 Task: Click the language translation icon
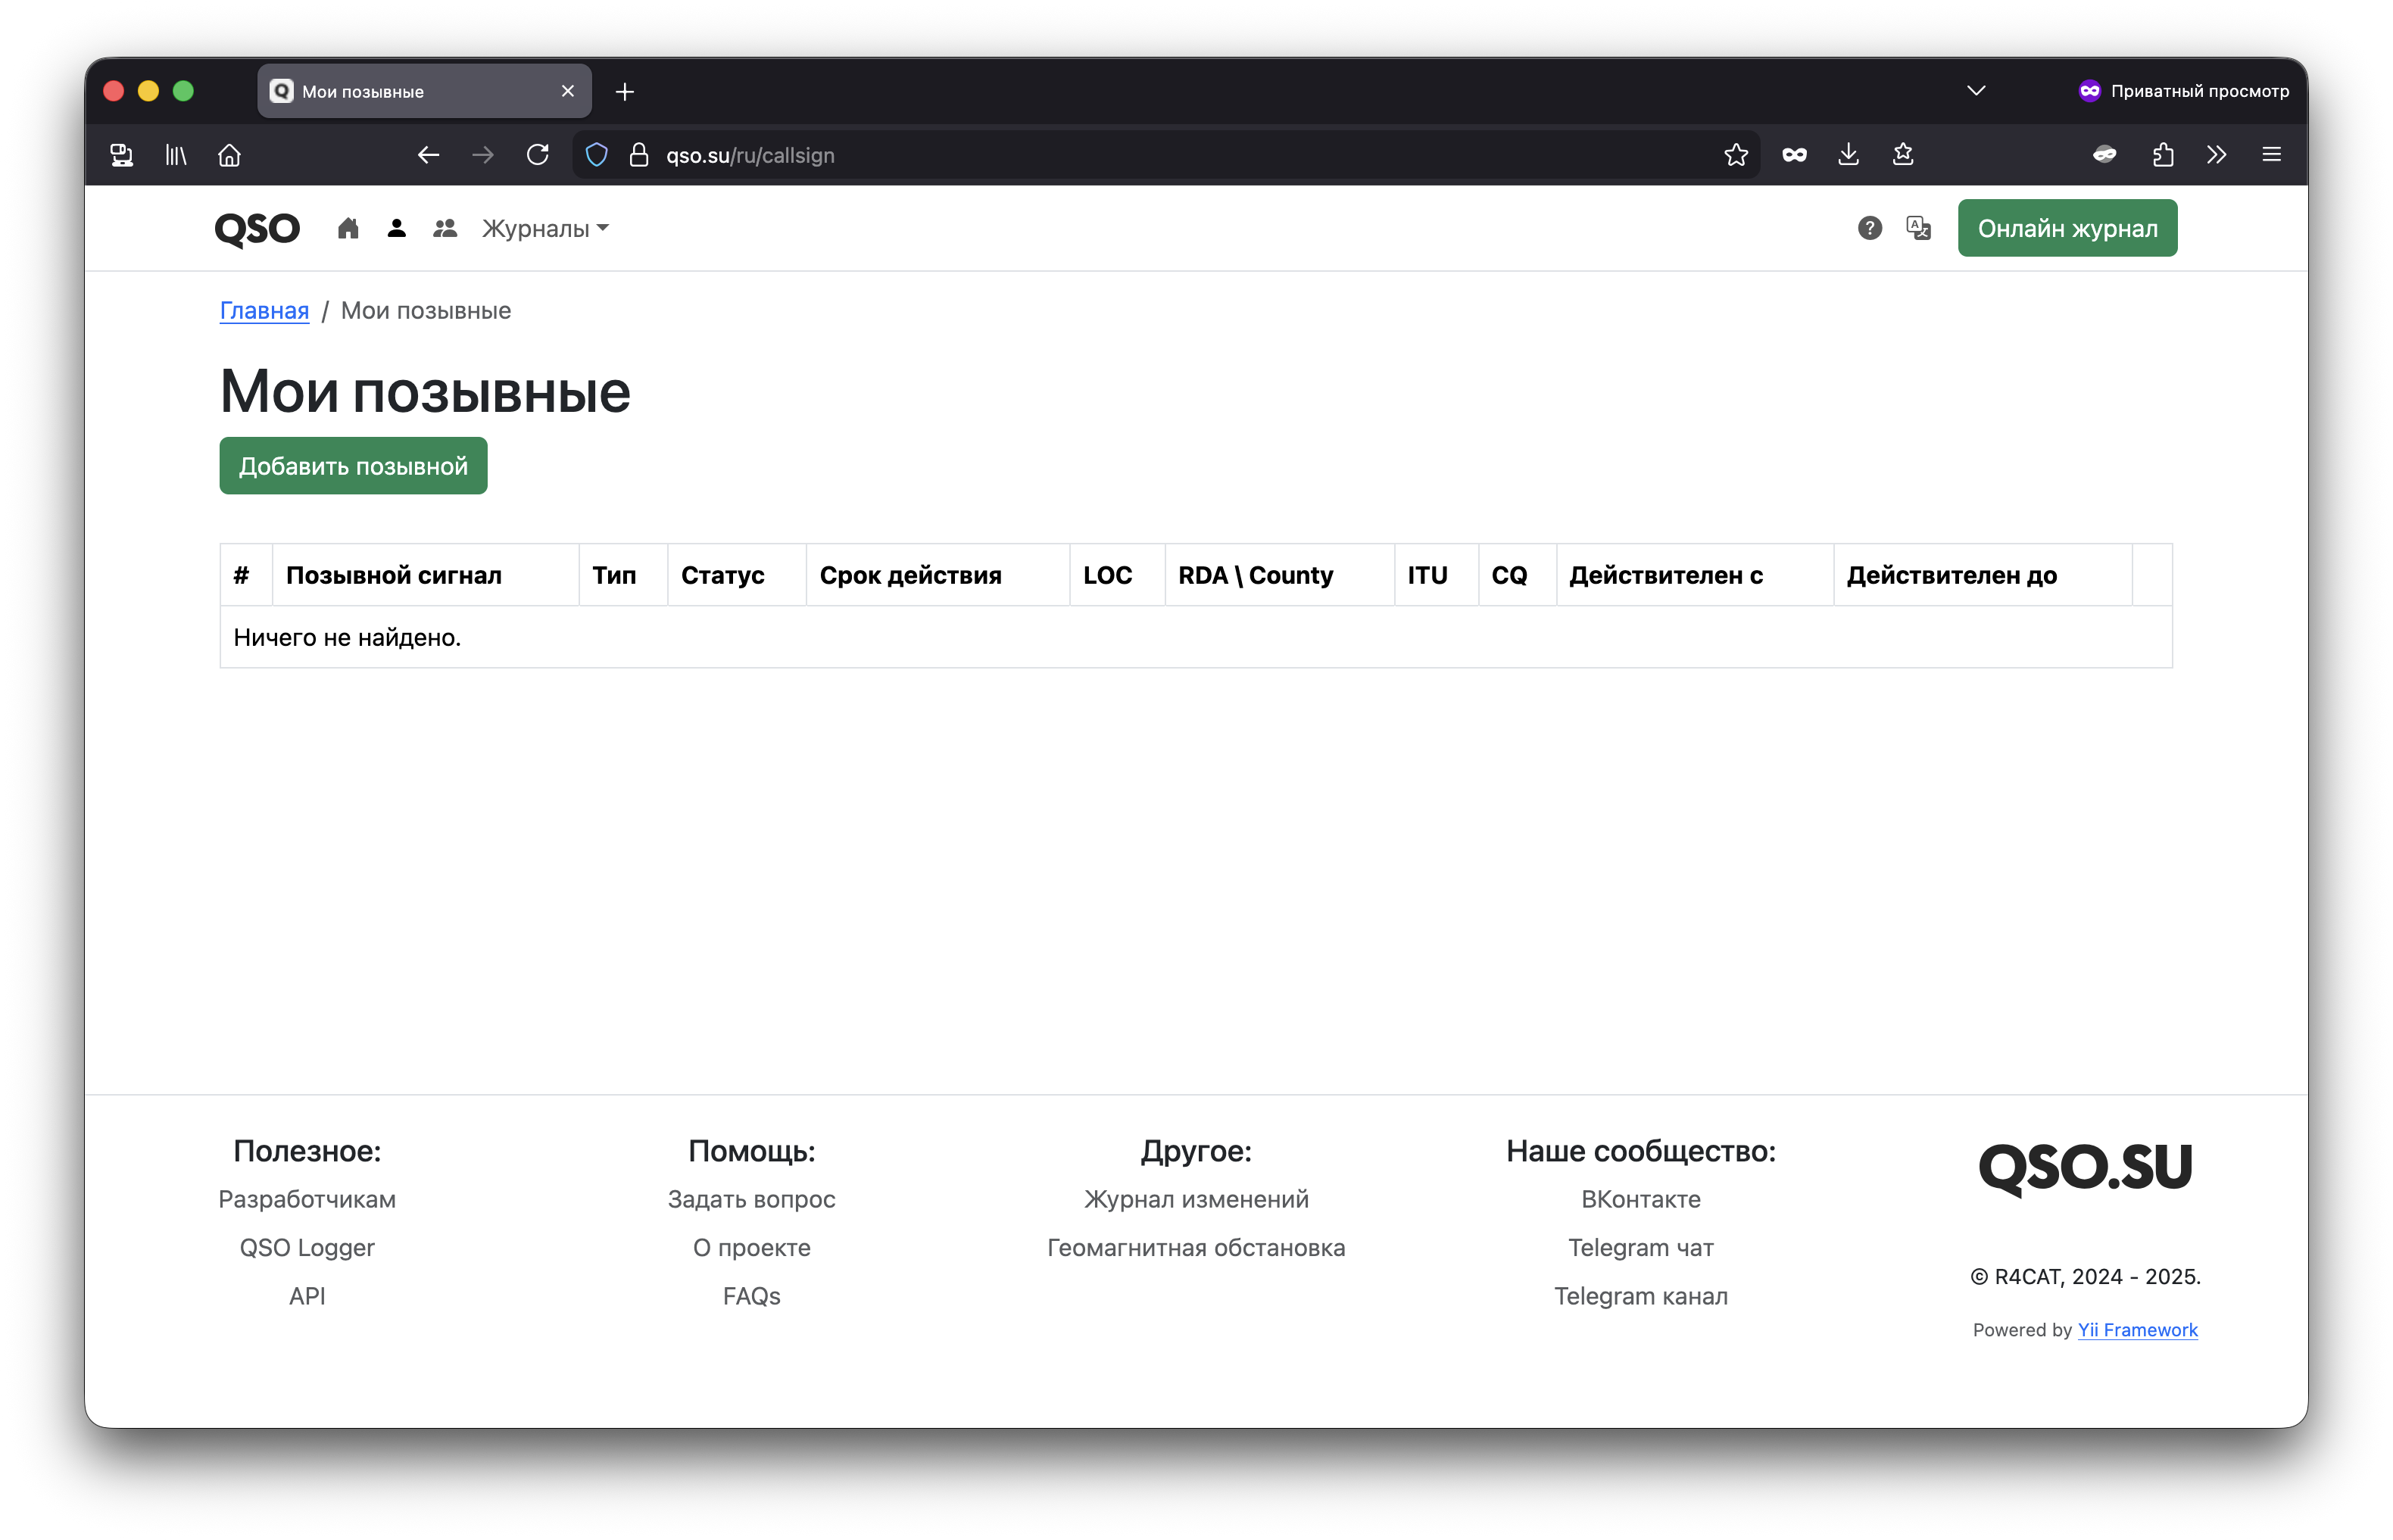1918,228
